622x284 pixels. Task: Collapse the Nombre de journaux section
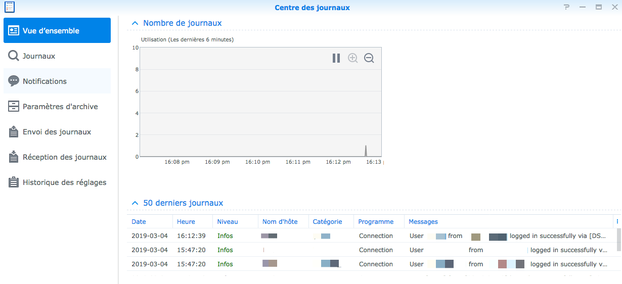pyautogui.click(x=135, y=23)
